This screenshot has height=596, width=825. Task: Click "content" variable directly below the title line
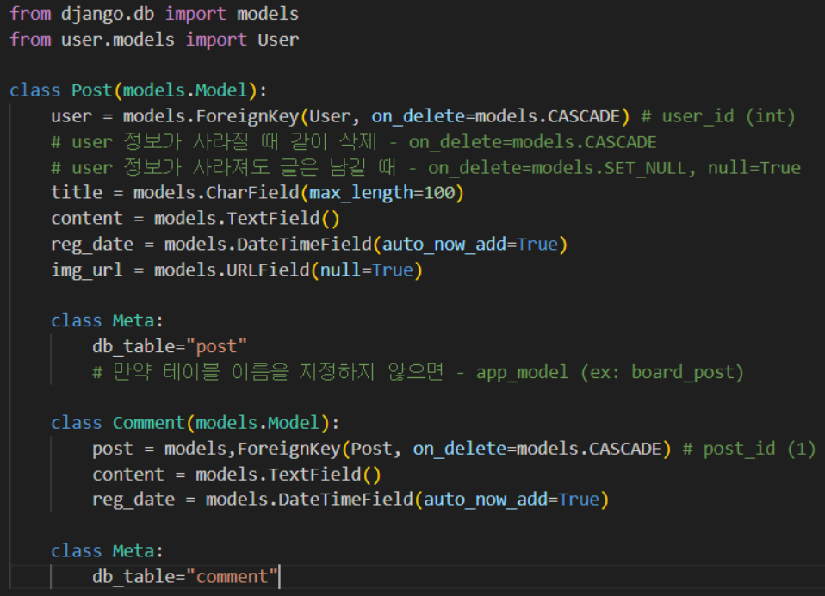pos(87,218)
